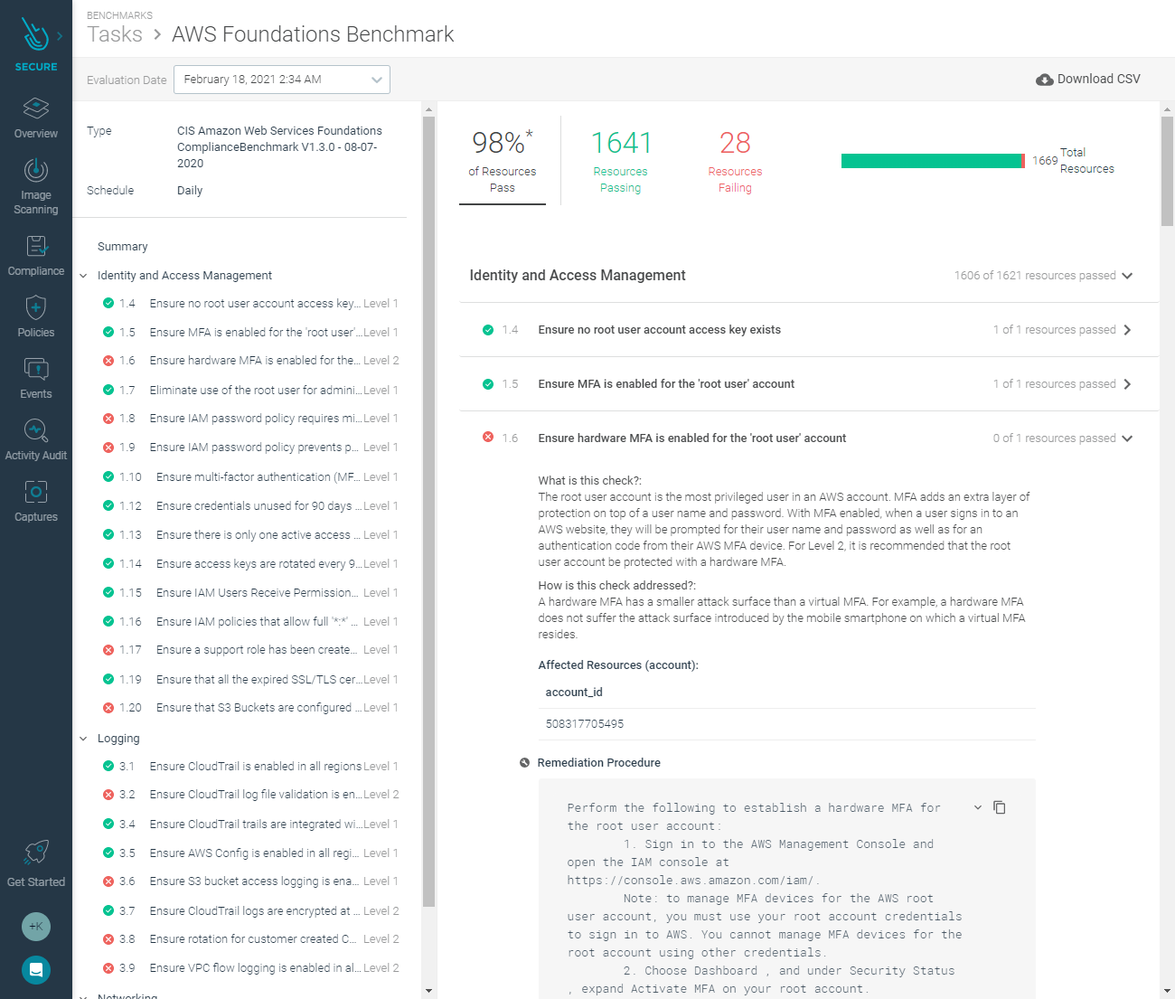
Task: Expand check 1.4 details using its right chevron
Action: pyautogui.click(x=1127, y=330)
